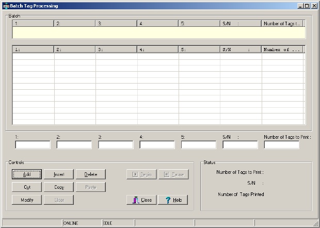Click the Delete button in Controls

(91, 174)
